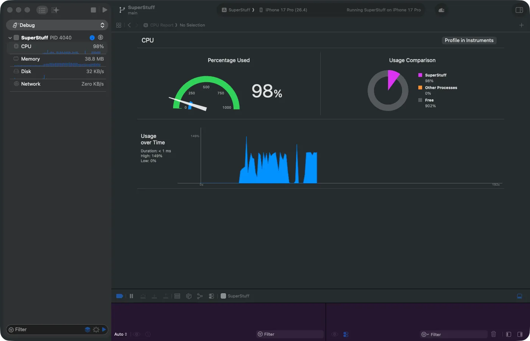Click SuperStuff process in debug bar
This screenshot has width=530, height=341.
click(235, 296)
